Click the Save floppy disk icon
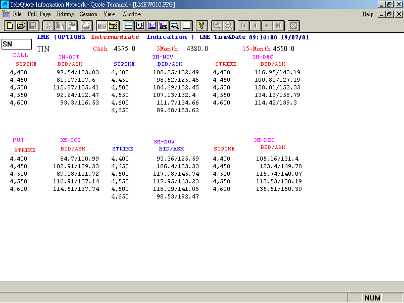This screenshot has height=303, width=404. (33, 26)
